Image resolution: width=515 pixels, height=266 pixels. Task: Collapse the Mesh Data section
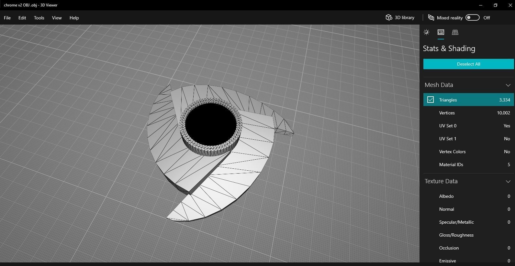pos(508,85)
